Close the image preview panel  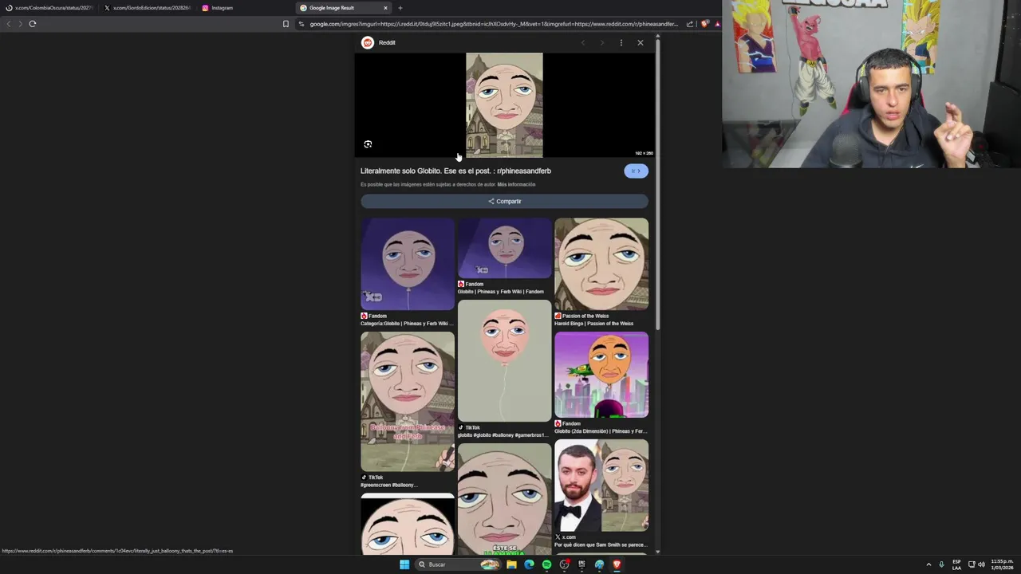coord(641,43)
